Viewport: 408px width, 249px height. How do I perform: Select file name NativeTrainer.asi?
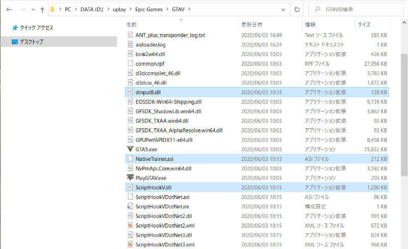tap(155, 159)
